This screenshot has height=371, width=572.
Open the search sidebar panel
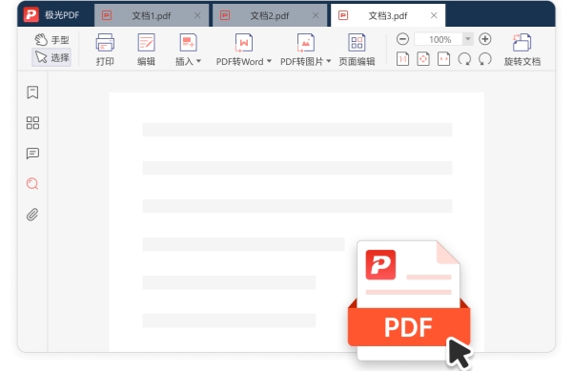tap(32, 184)
